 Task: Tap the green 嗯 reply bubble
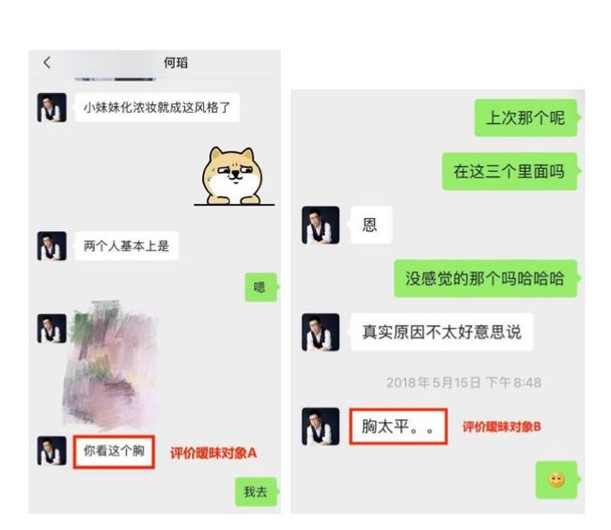pos(260,287)
